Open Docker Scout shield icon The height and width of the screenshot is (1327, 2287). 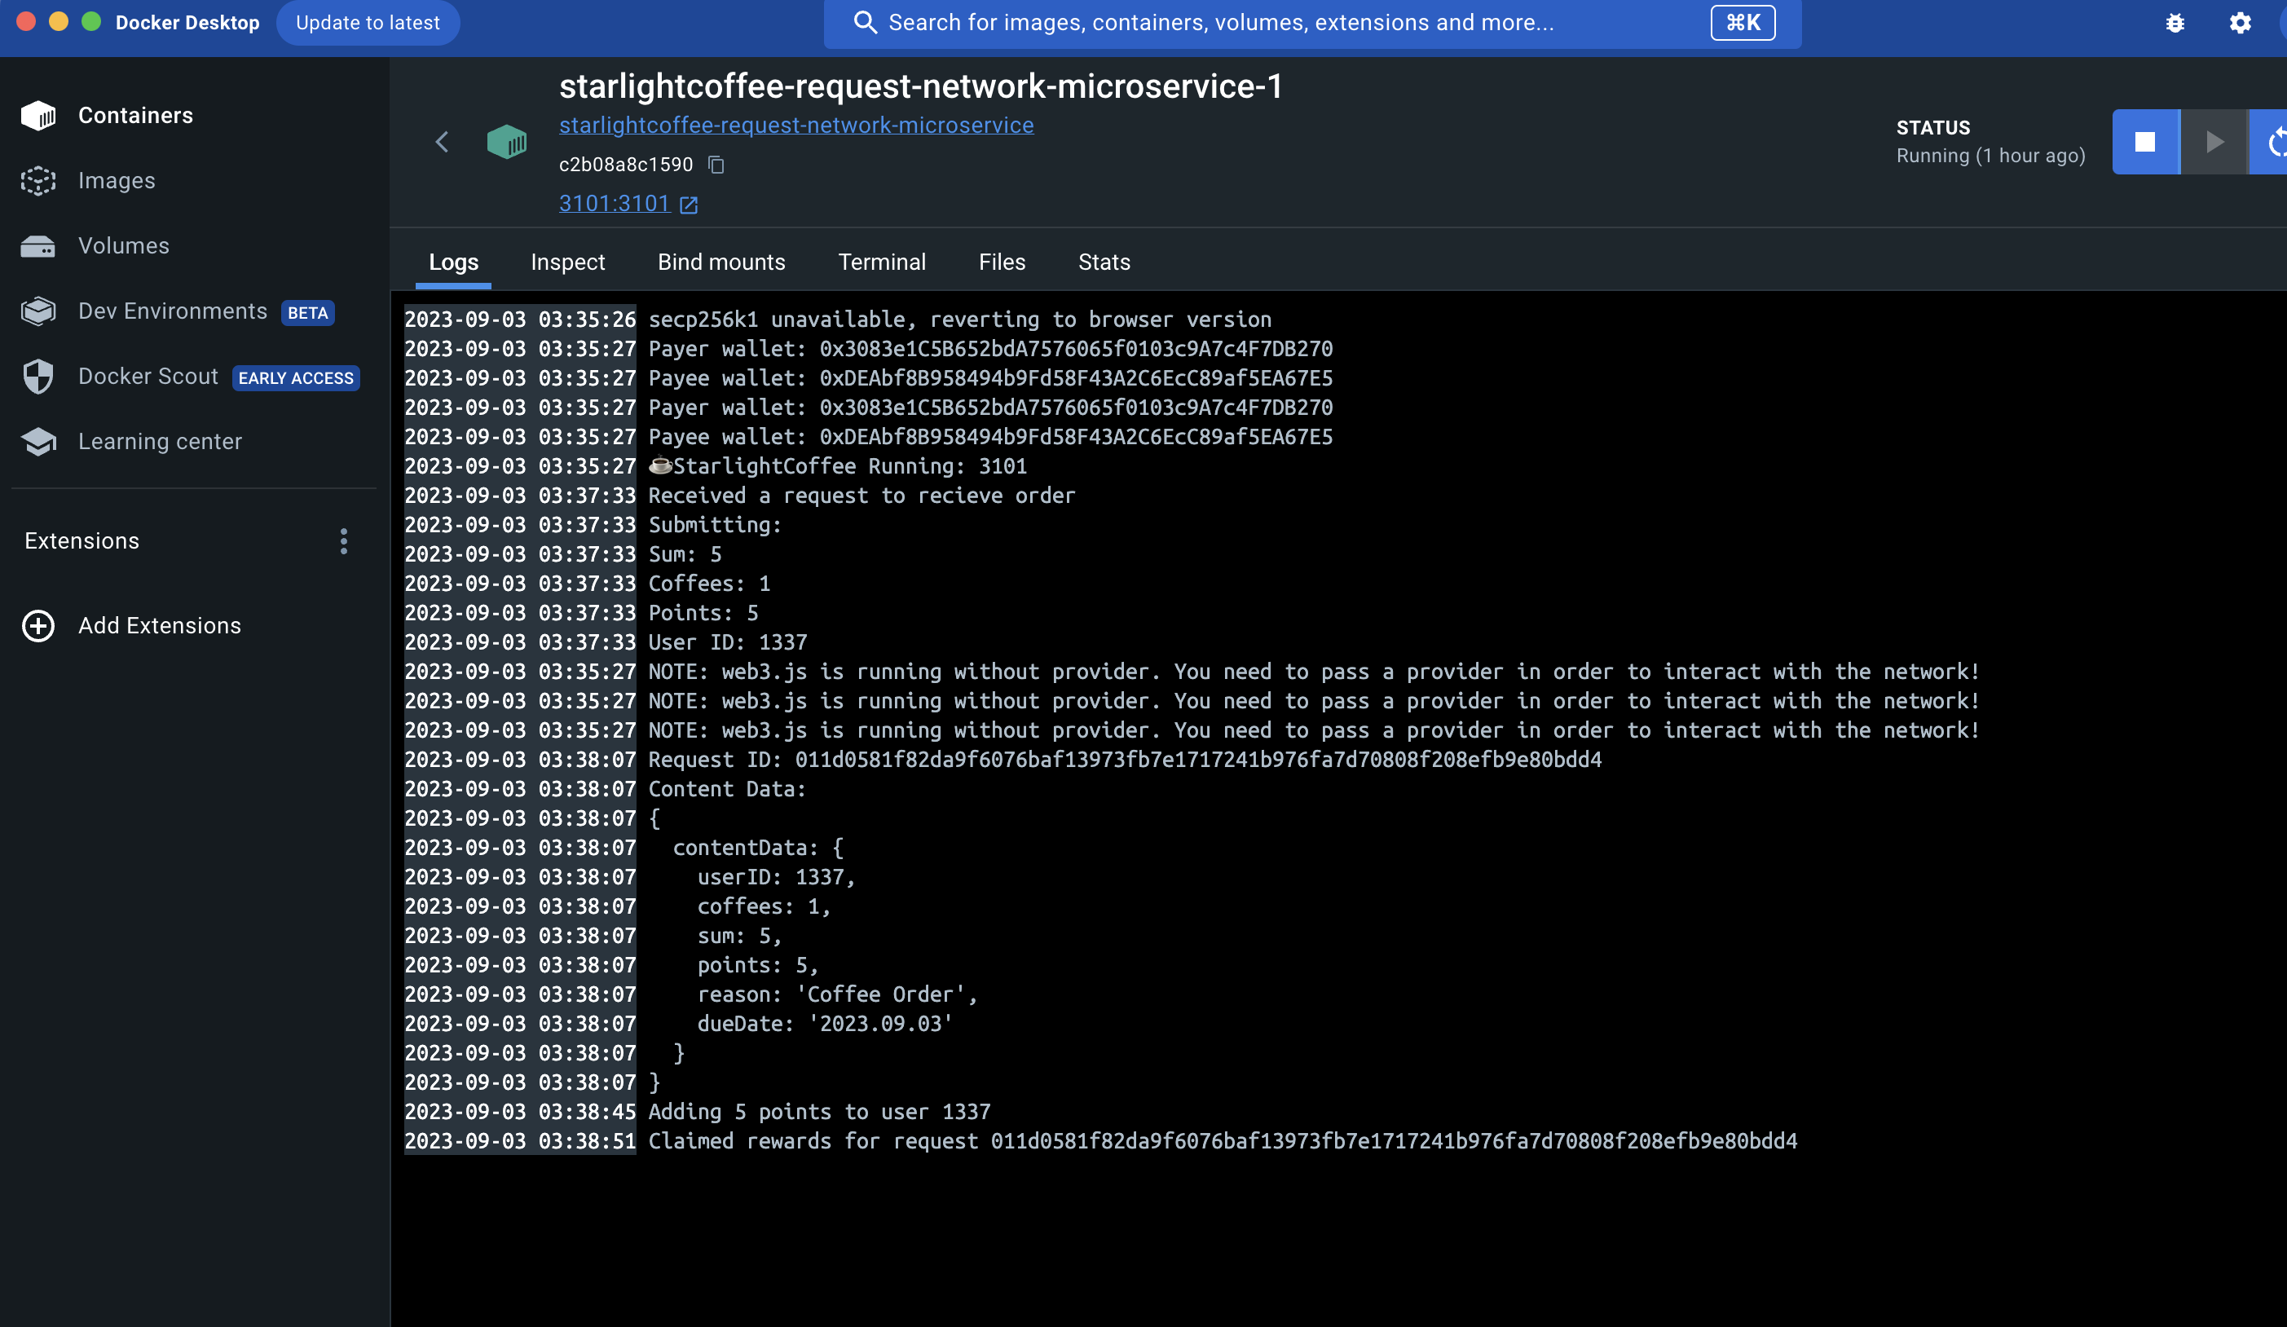coord(38,377)
